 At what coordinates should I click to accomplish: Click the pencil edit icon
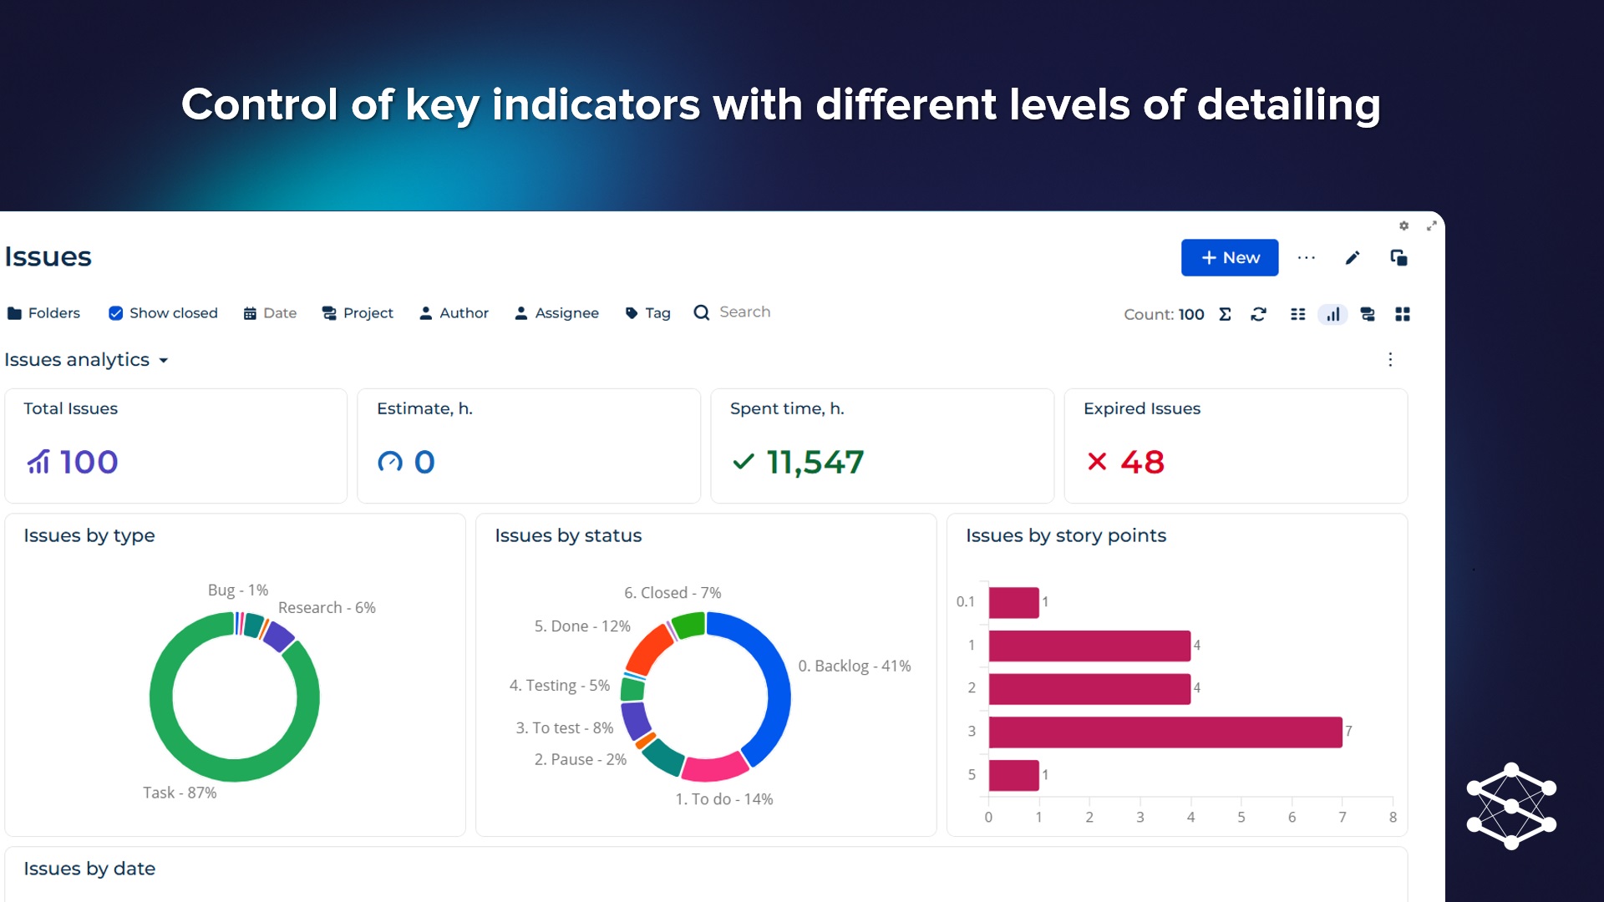pos(1353,258)
